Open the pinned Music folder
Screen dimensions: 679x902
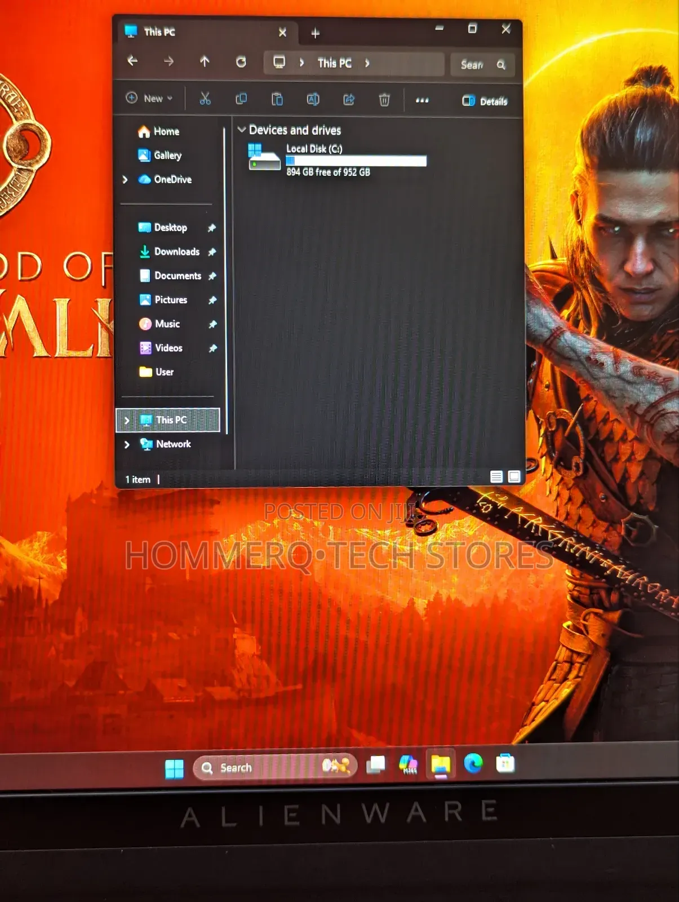160,324
